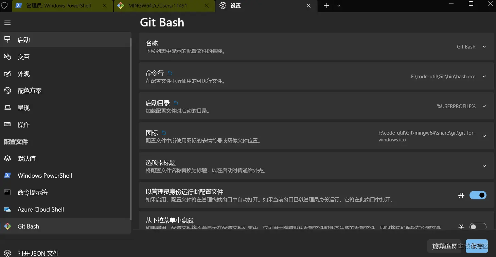Open the new-tab profile dropdown arrow

click(339, 6)
